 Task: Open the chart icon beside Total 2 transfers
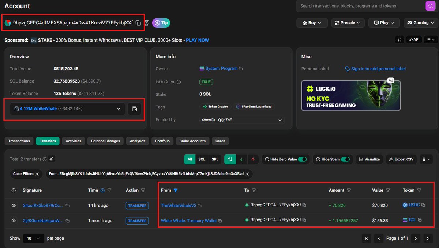pos(52,159)
